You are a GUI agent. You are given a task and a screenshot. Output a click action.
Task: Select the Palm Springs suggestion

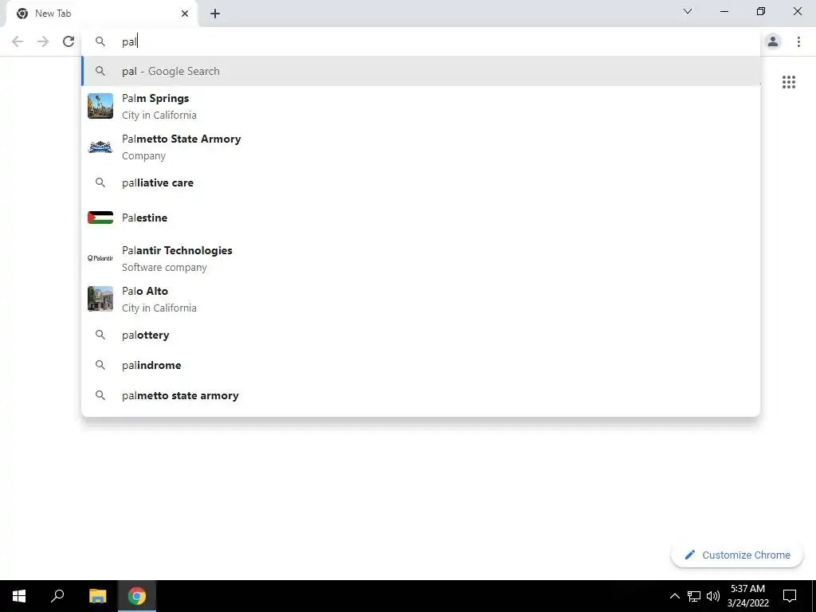pos(421,106)
